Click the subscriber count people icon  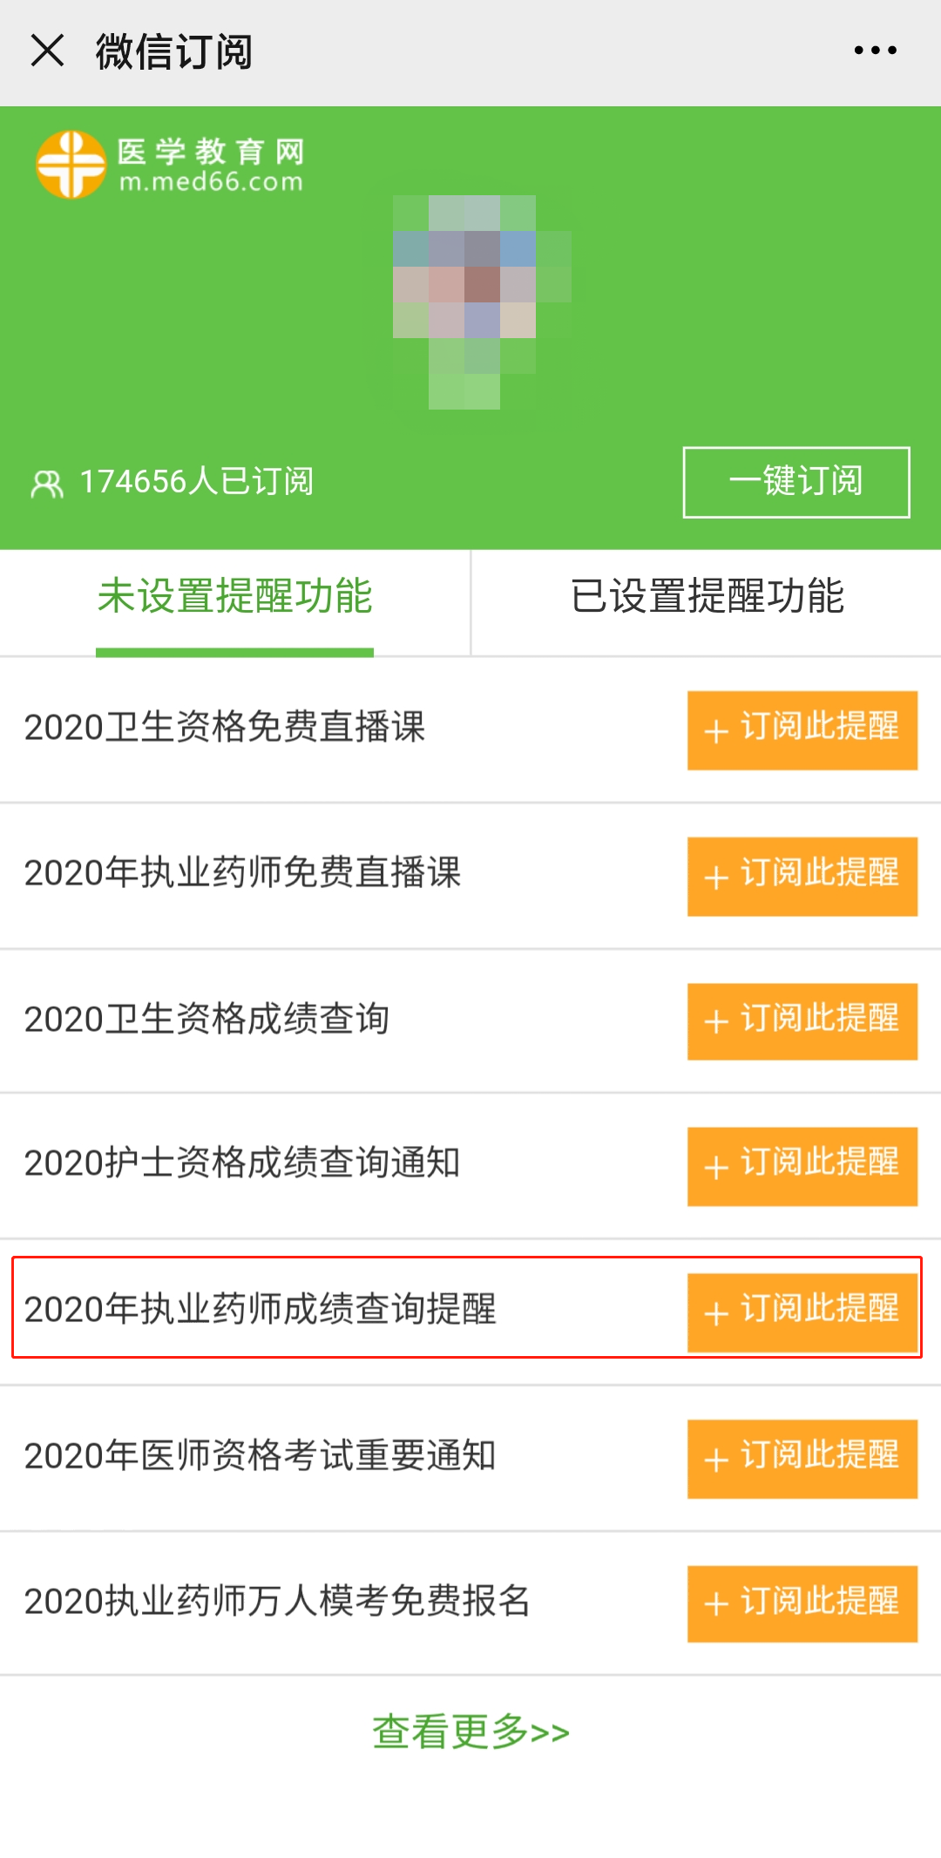tap(47, 483)
